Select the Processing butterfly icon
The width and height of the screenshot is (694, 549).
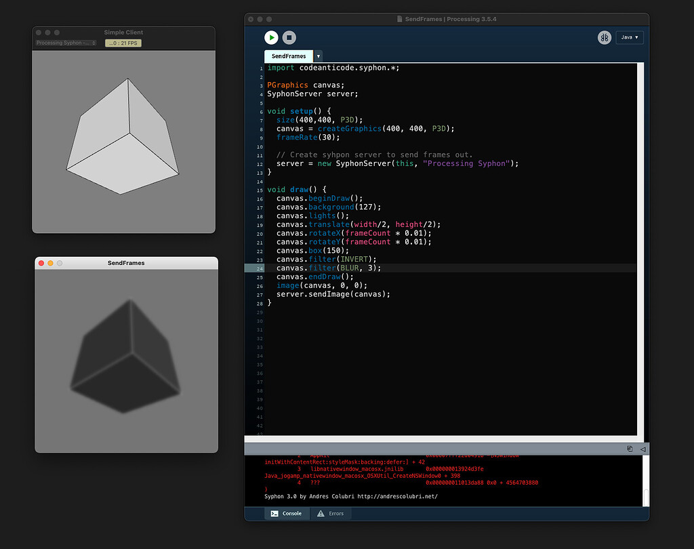click(605, 37)
